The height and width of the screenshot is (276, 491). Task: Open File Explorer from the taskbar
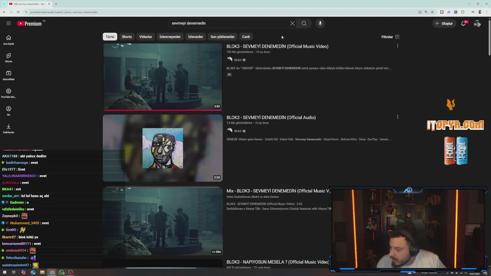(x=42, y=272)
